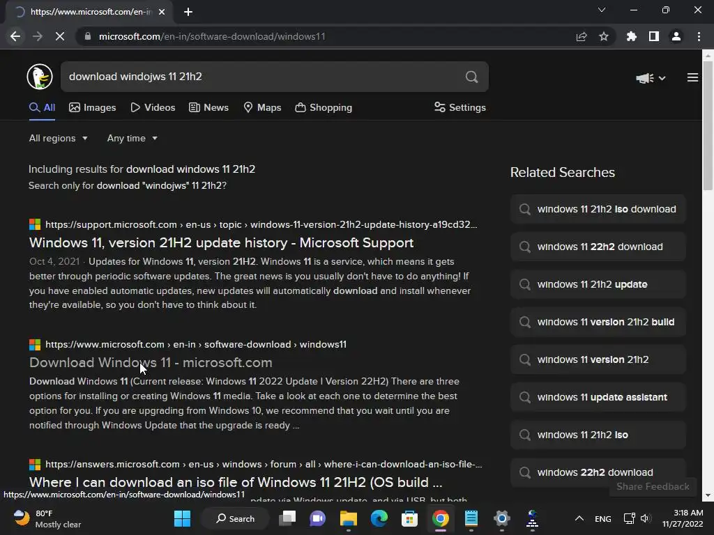Click the DuckDuckGo logo
This screenshot has height=535, width=714.
[x=40, y=77]
